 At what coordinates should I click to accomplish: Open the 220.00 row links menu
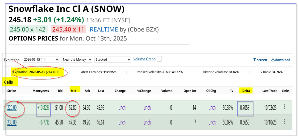[x=285, y=107]
